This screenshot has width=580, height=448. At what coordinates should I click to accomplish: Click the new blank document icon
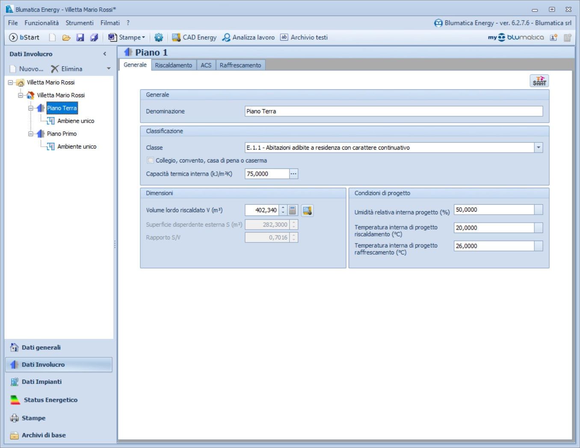point(52,38)
